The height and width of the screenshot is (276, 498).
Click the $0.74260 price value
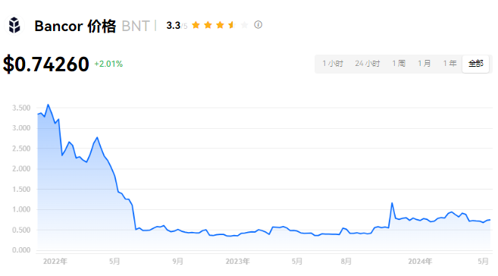click(x=46, y=64)
